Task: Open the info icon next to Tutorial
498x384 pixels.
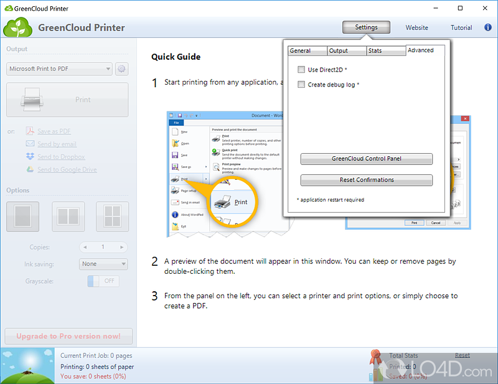Action: point(487,27)
